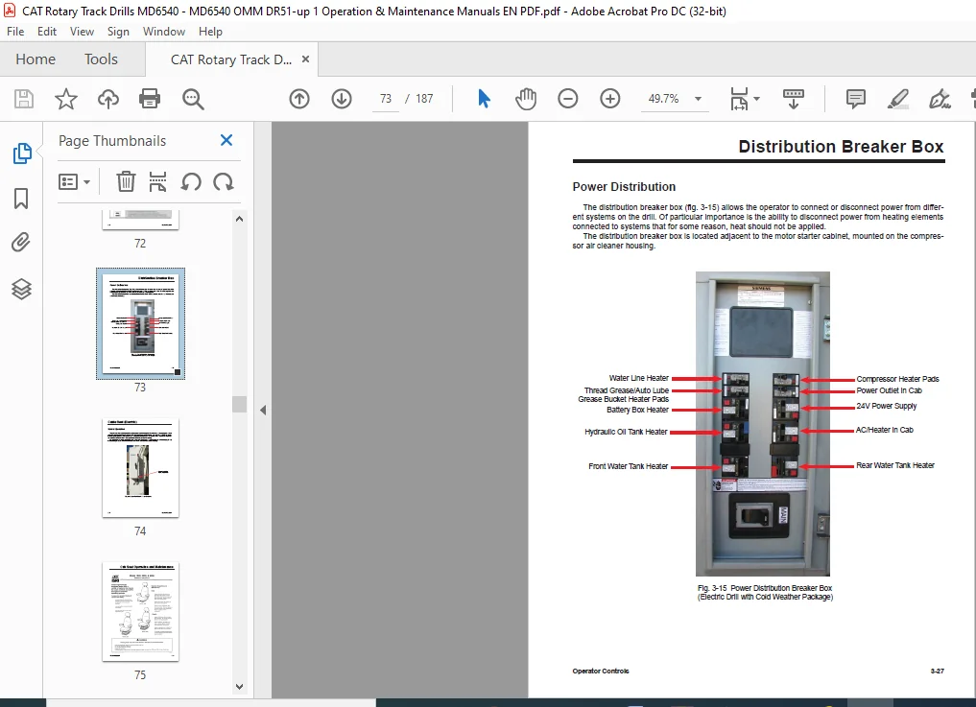This screenshot has width=976, height=707.
Task: Expand fit page options dropdown arrow
Action: (757, 99)
